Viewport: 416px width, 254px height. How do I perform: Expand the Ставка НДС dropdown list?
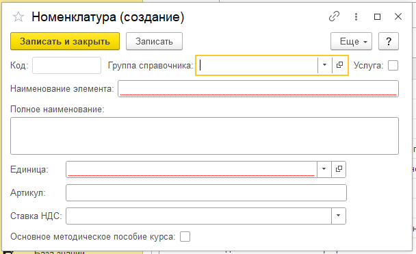339,216
